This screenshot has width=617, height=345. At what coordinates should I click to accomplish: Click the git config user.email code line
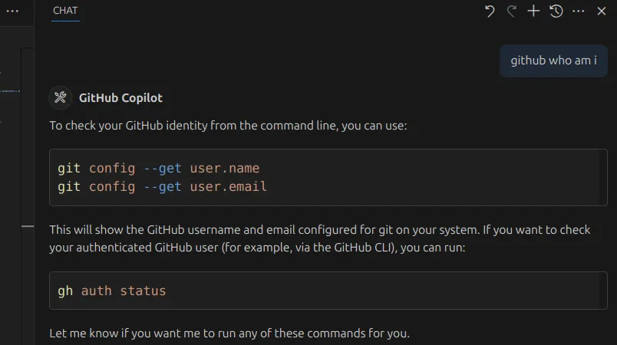[162, 186]
